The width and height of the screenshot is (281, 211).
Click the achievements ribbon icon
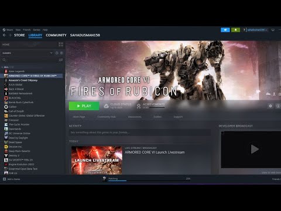coord(139,106)
